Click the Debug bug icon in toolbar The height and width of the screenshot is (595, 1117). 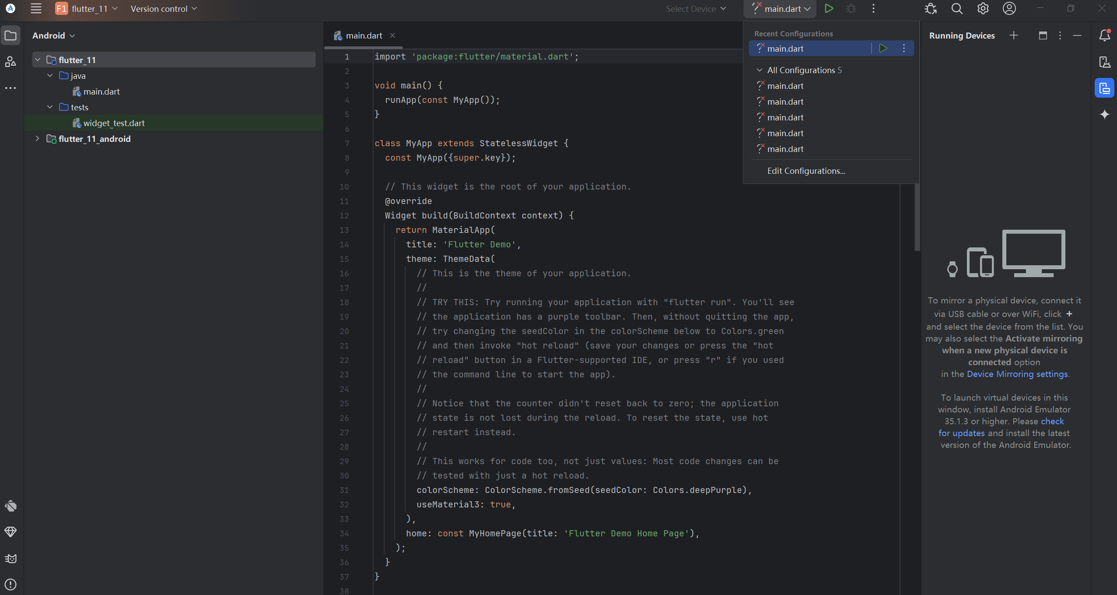point(851,8)
